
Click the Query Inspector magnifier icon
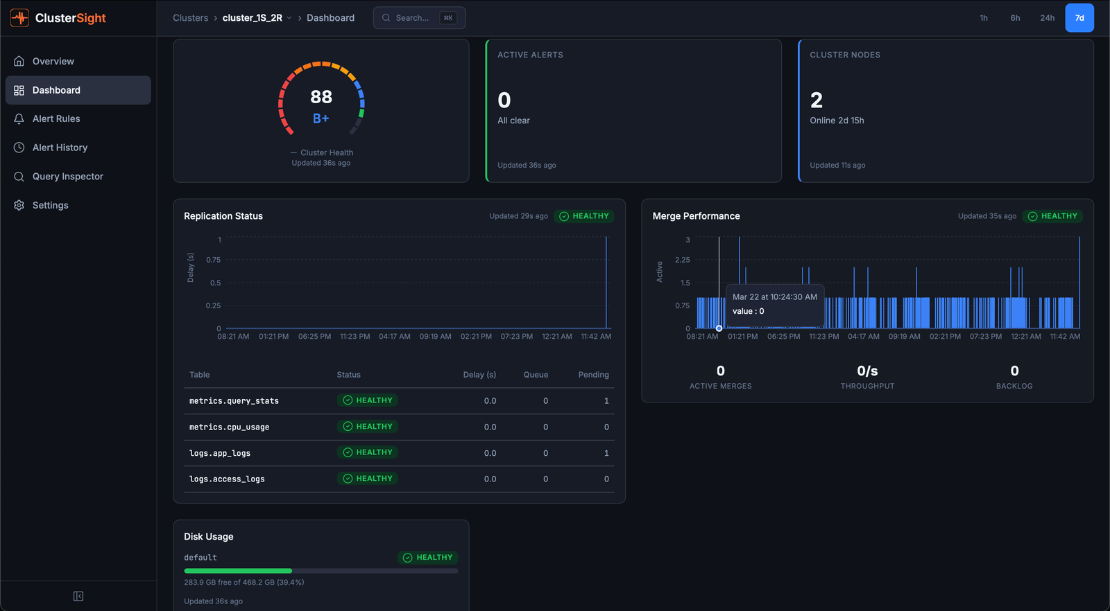[x=19, y=177]
